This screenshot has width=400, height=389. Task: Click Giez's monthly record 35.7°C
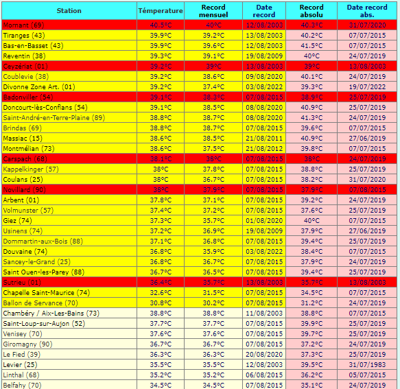tap(213, 221)
